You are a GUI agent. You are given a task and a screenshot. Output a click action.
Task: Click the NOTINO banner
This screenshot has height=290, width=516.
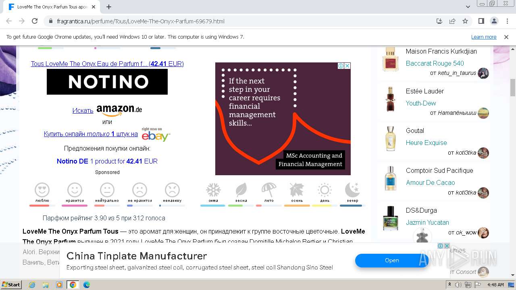pyautogui.click(x=107, y=82)
